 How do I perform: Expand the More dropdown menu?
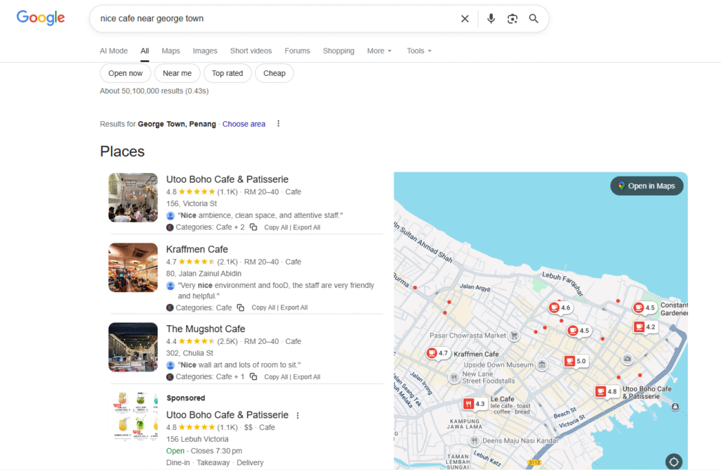tap(379, 51)
